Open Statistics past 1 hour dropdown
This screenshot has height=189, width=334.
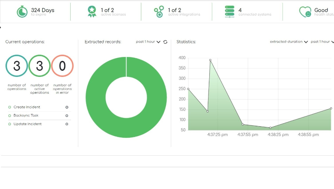pos(322,42)
